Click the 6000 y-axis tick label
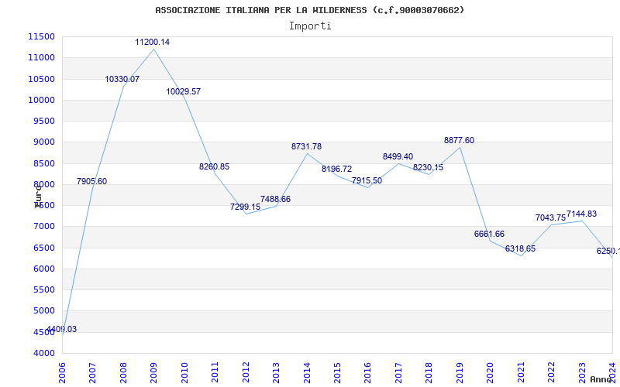 [x=43, y=269]
